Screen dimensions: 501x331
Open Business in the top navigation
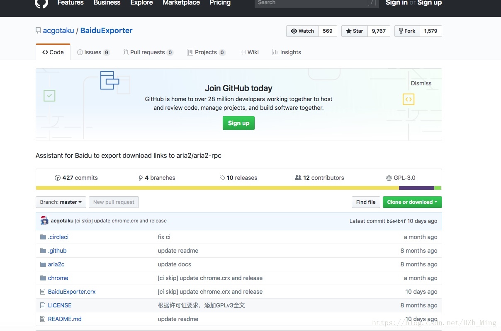tap(107, 2)
